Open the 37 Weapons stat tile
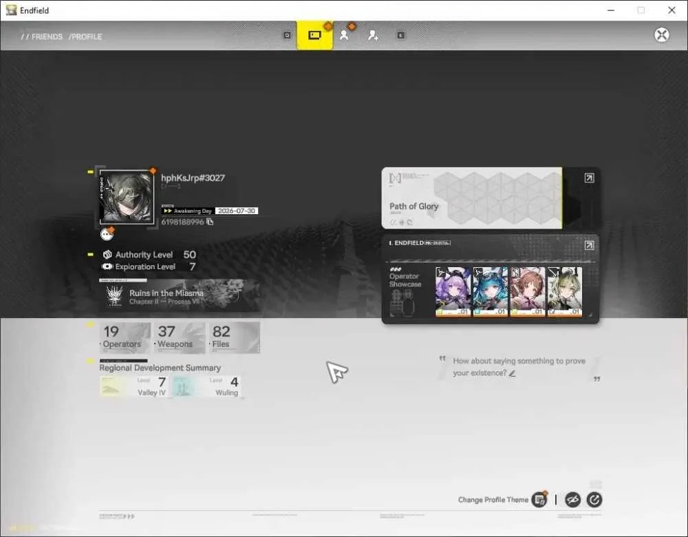This screenshot has height=537, width=688. click(x=180, y=337)
